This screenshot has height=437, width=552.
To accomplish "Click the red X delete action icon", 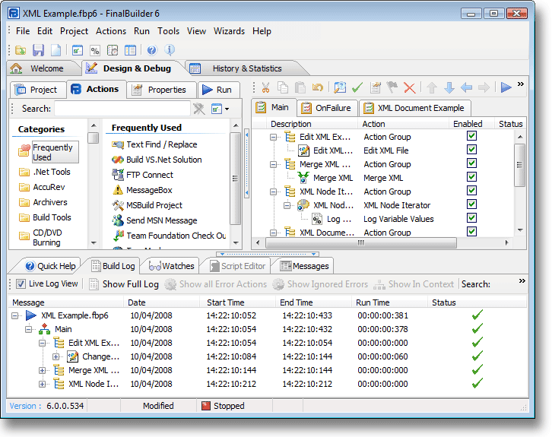I will point(409,87).
